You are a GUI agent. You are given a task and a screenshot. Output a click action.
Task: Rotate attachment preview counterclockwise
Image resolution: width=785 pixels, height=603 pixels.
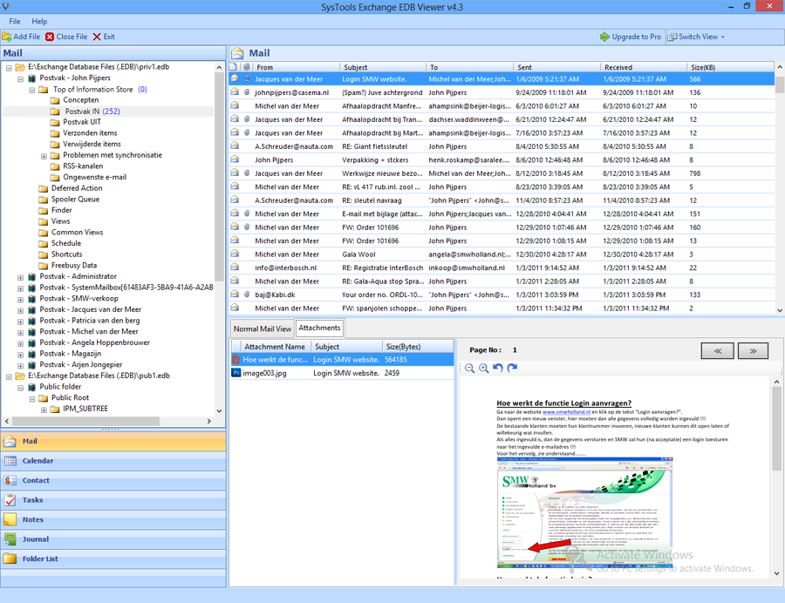point(498,368)
